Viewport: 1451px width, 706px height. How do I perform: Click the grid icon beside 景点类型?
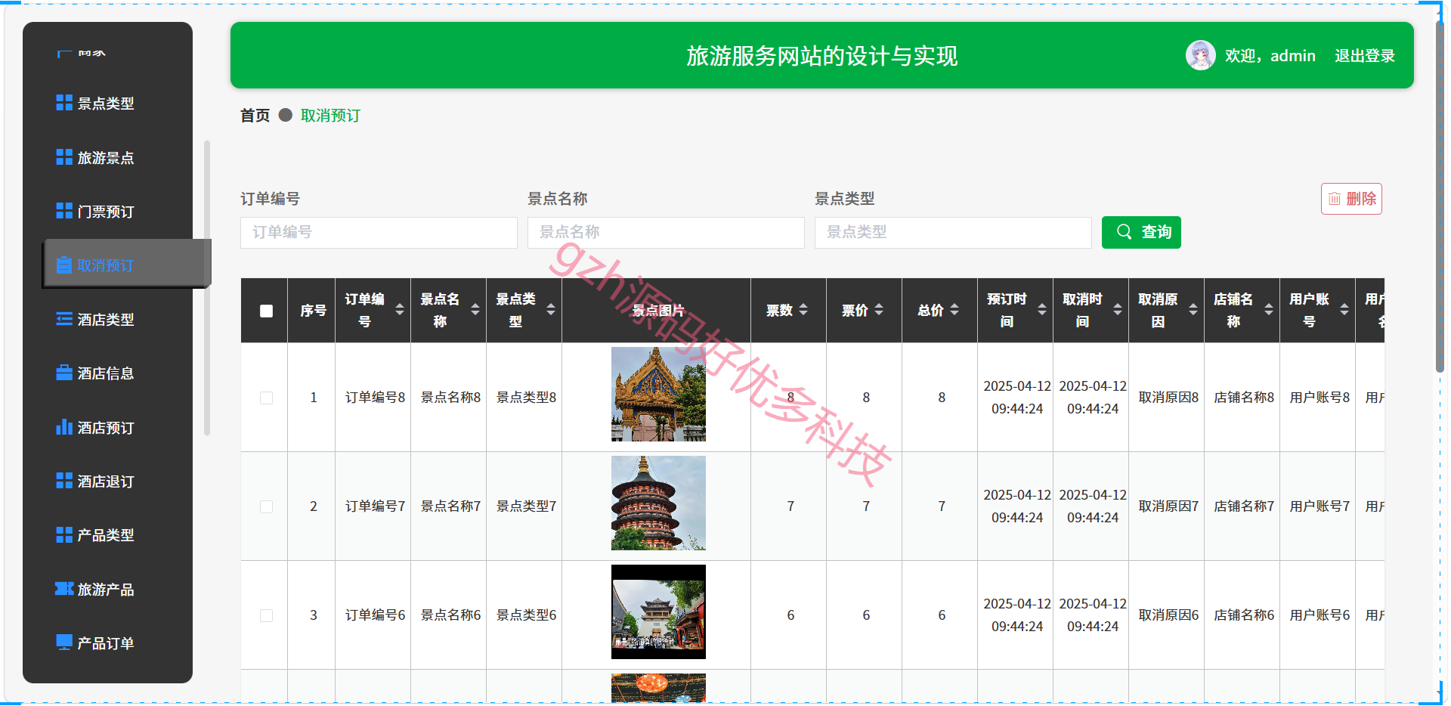tap(64, 103)
